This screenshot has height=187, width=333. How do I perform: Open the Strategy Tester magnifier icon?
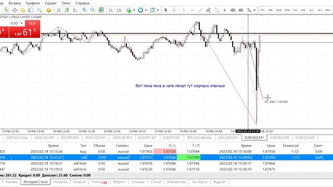click(40, 10)
